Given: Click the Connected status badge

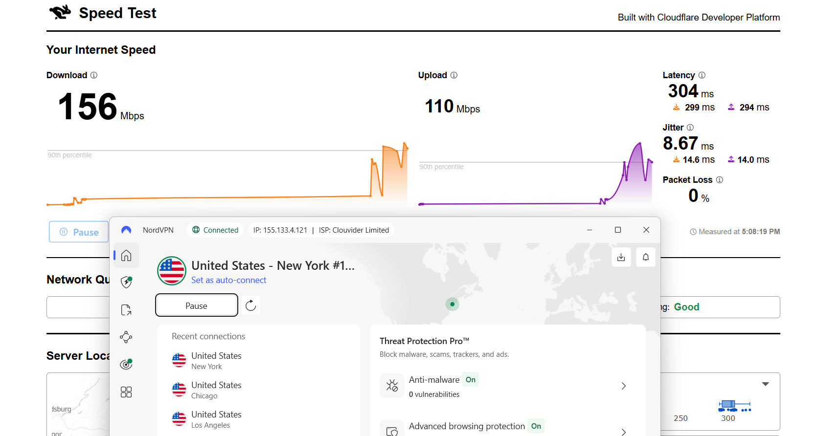Looking at the screenshot, I should coord(215,230).
